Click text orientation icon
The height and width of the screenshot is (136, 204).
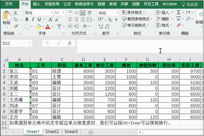(85, 26)
